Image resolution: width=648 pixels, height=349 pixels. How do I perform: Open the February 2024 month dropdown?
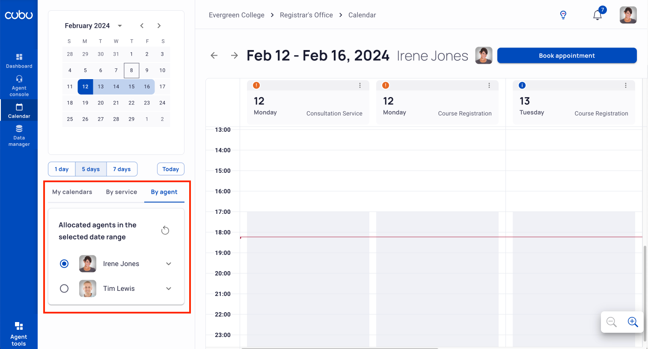click(x=120, y=26)
